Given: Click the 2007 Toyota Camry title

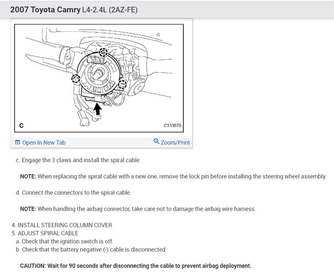Looking at the screenshot, I should [x=45, y=10].
